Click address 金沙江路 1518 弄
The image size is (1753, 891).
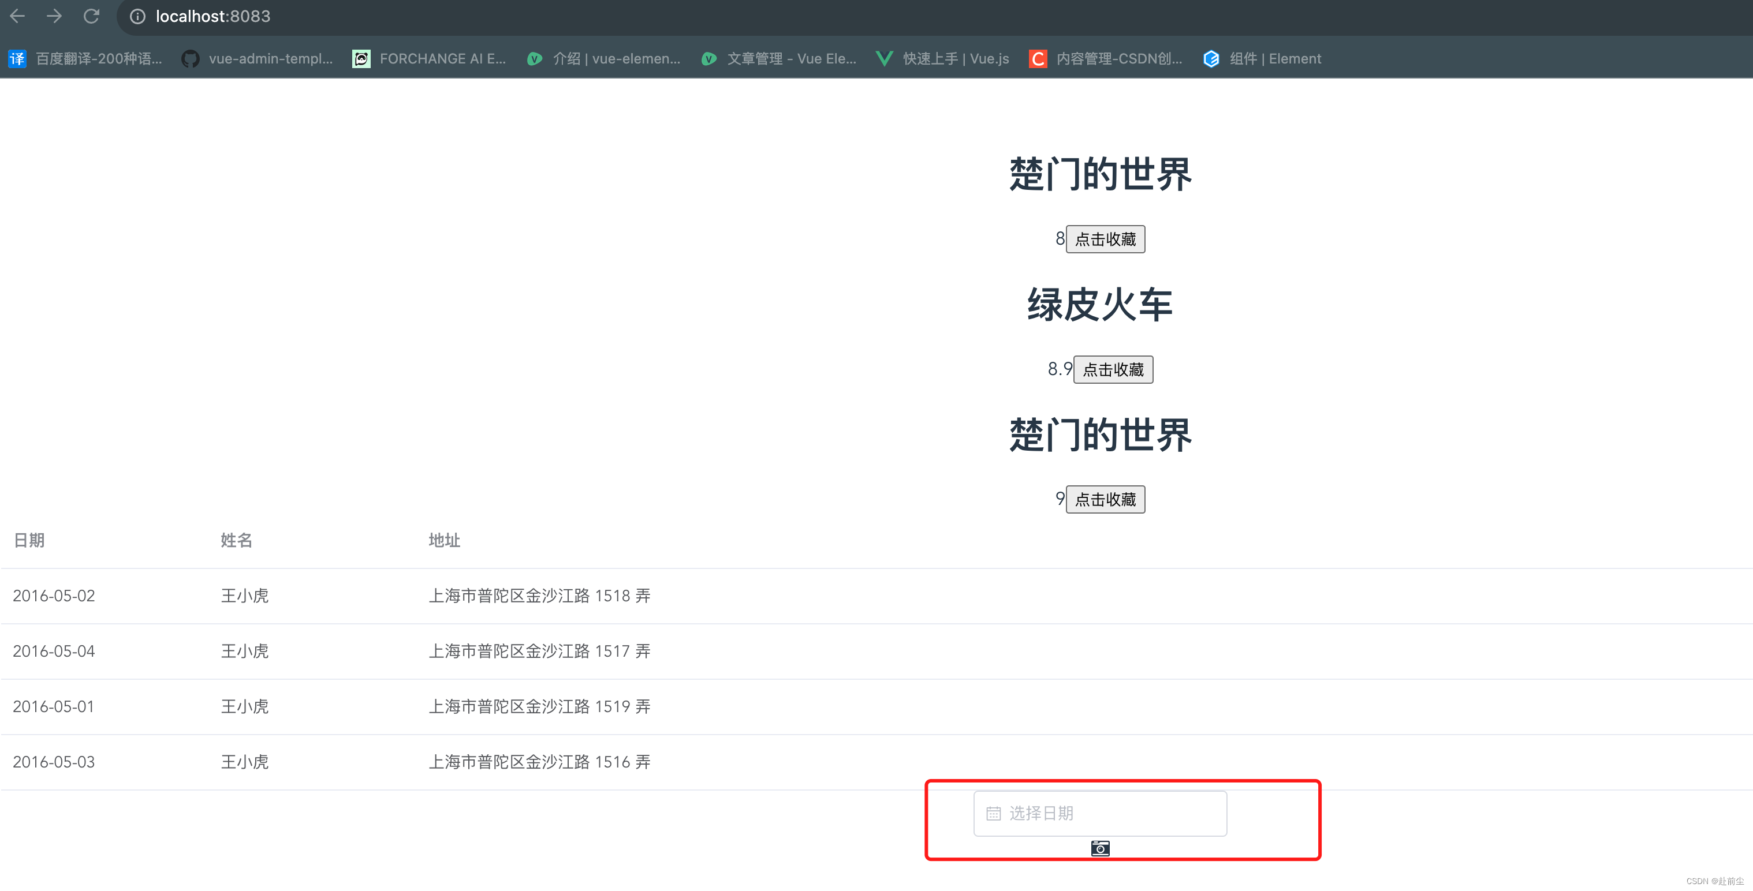pos(540,596)
